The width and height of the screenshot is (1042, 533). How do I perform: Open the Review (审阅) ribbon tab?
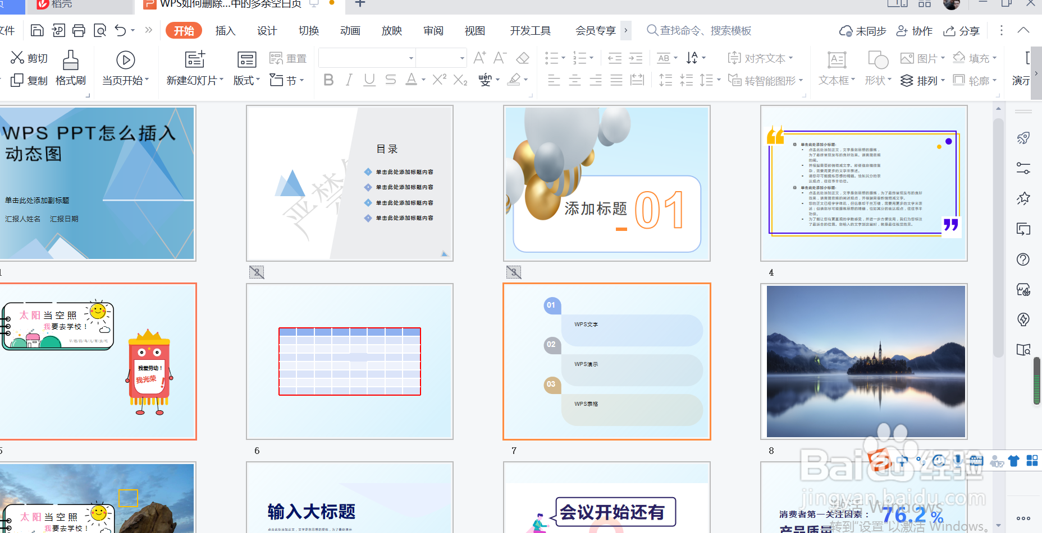coord(433,30)
